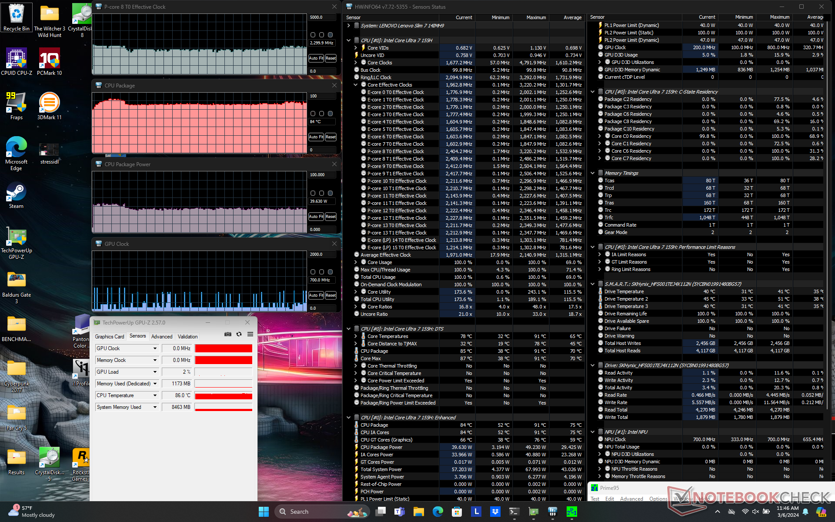This screenshot has height=522, width=835.
Task: Select first radio circle in GPU Clock graph
Action: (x=313, y=272)
